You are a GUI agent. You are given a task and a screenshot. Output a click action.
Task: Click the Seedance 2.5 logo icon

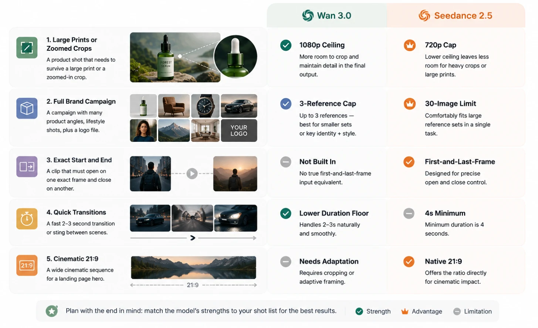(424, 16)
